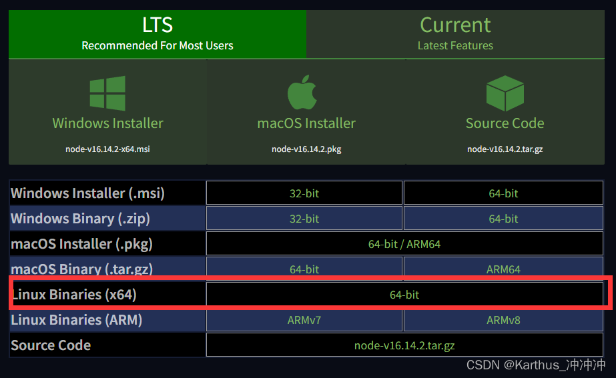Select the Source Code table row label
Screen dimensions: 616x378
[51, 345]
